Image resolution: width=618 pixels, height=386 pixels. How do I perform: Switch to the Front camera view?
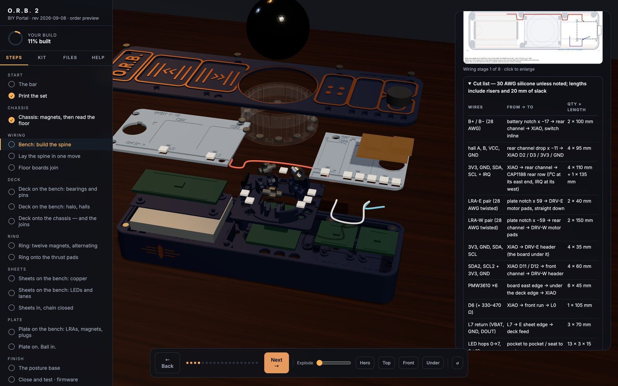click(x=408, y=363)
